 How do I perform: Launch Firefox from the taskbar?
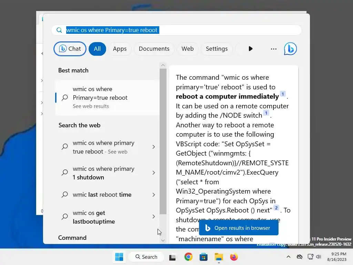234,257
